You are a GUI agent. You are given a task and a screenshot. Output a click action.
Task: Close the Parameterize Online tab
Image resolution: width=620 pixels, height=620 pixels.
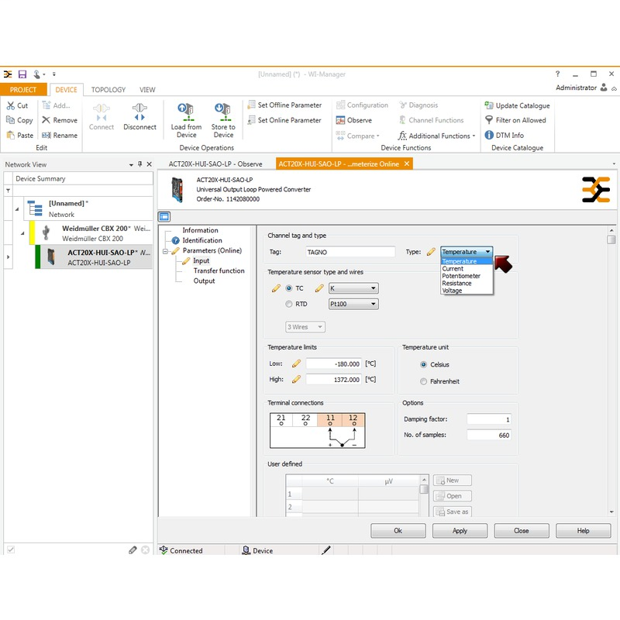406,164
